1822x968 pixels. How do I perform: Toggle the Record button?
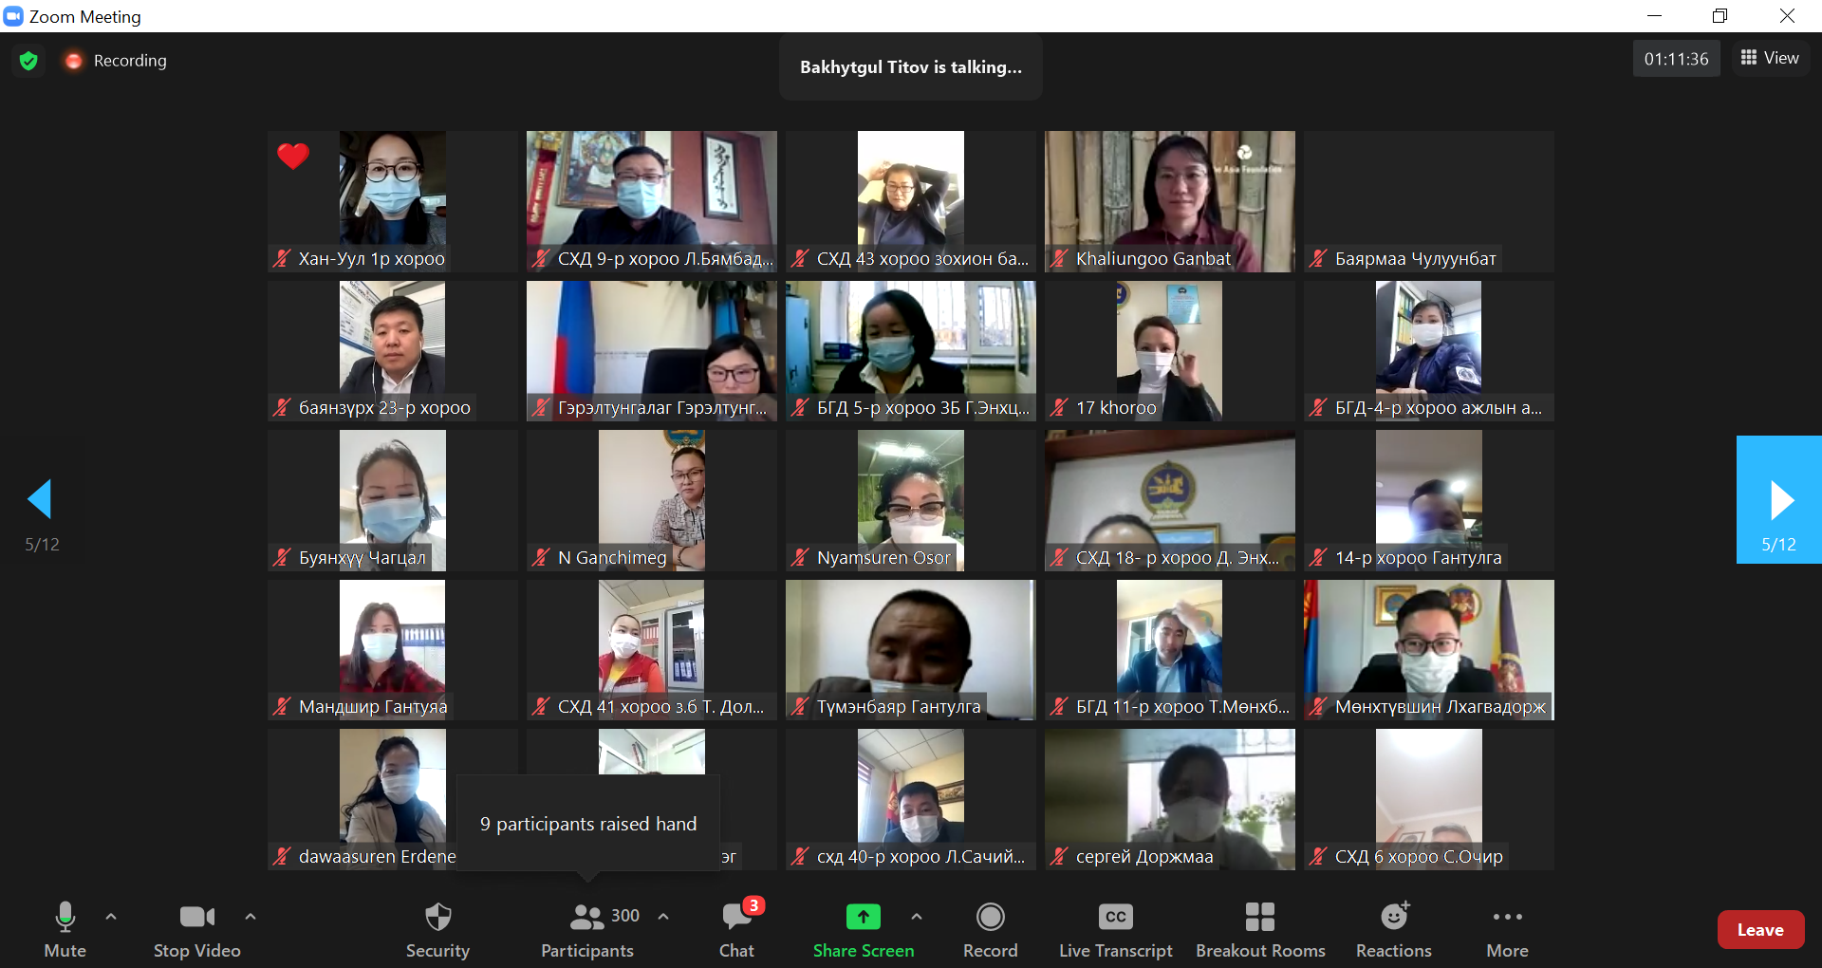coord(990,929)
